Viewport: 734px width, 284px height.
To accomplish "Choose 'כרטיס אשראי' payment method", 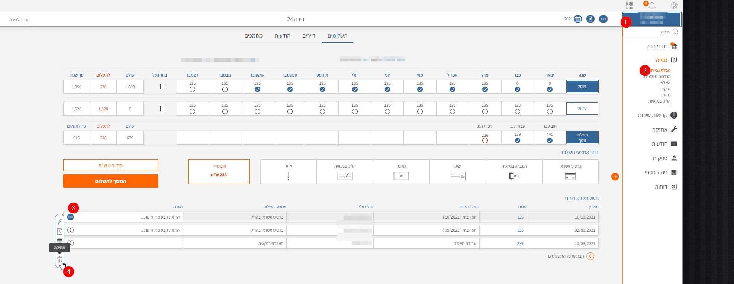I will 570,172.
